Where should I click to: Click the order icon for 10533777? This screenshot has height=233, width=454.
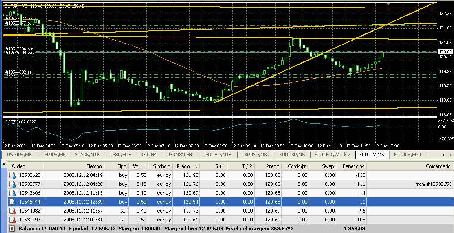(x=13, y=184)
